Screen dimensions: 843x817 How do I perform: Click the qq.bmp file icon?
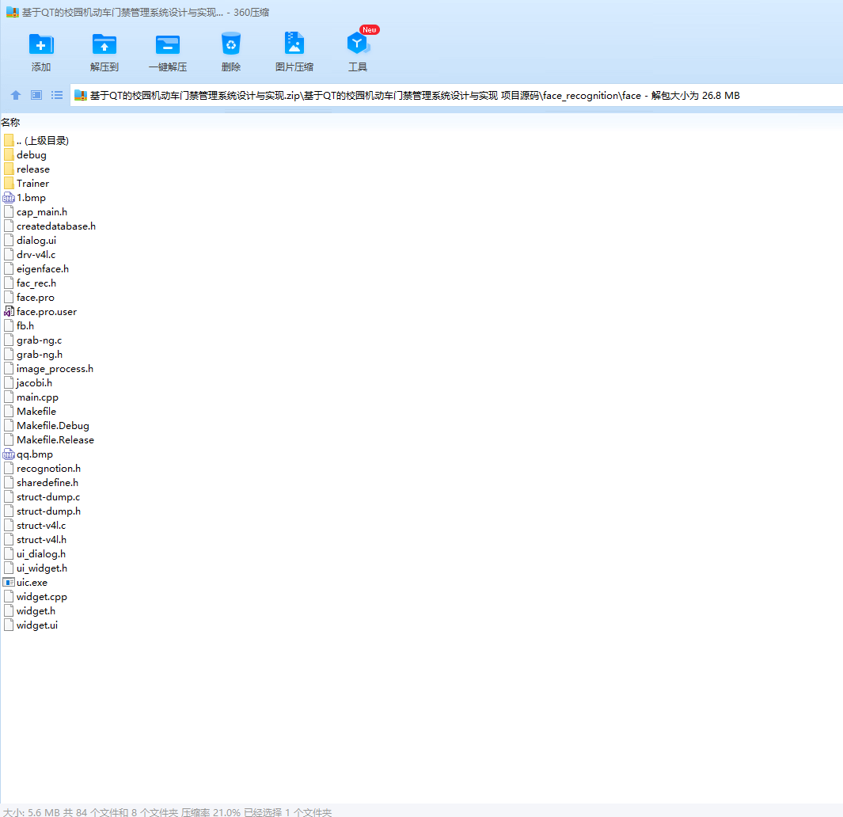(9, 454)
